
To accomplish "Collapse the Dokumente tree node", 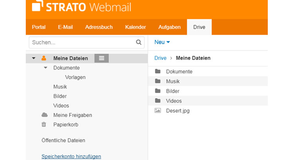I will 45,68.
